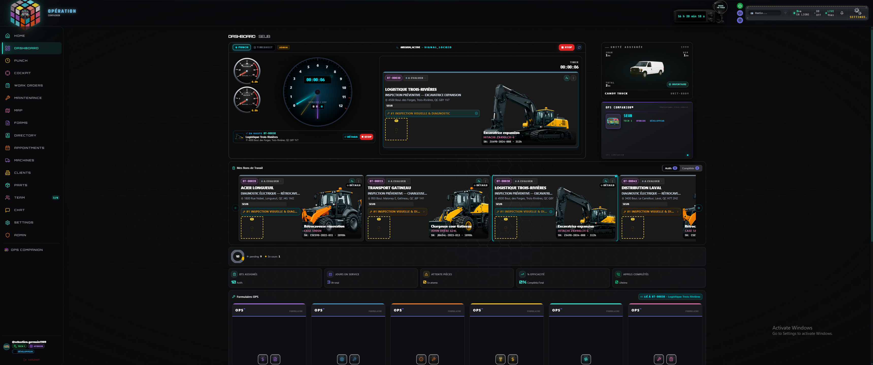Click the green power button icon
The width and height of the screenshot is (873, 365).
740,6
